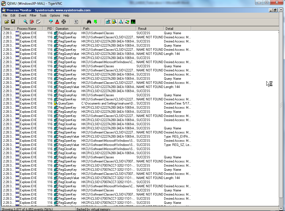Select the QueryOpen operation text

[66, 103]
